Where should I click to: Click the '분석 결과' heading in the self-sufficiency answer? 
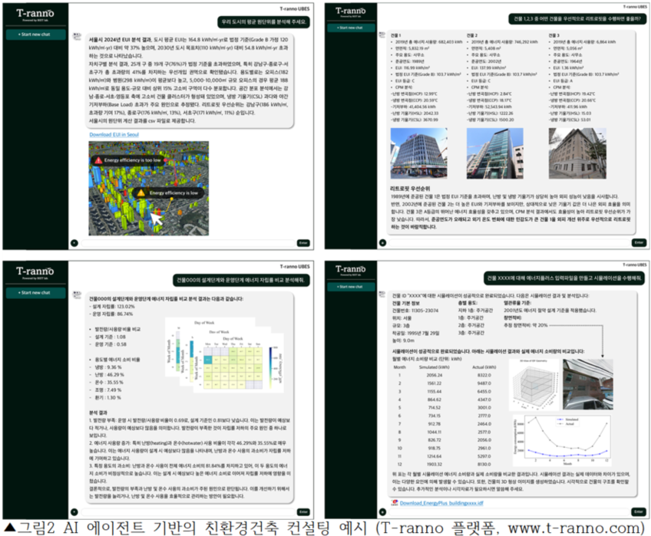point(98,413)
